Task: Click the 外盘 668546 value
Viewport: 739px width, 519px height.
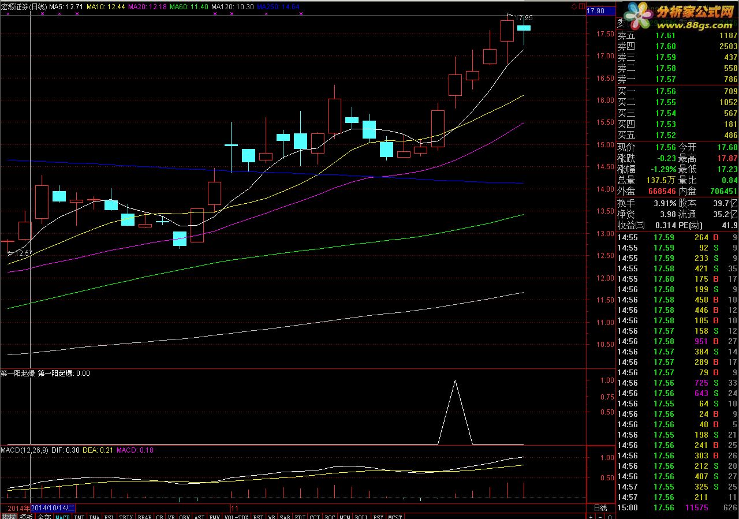Action: click(662, 191)
